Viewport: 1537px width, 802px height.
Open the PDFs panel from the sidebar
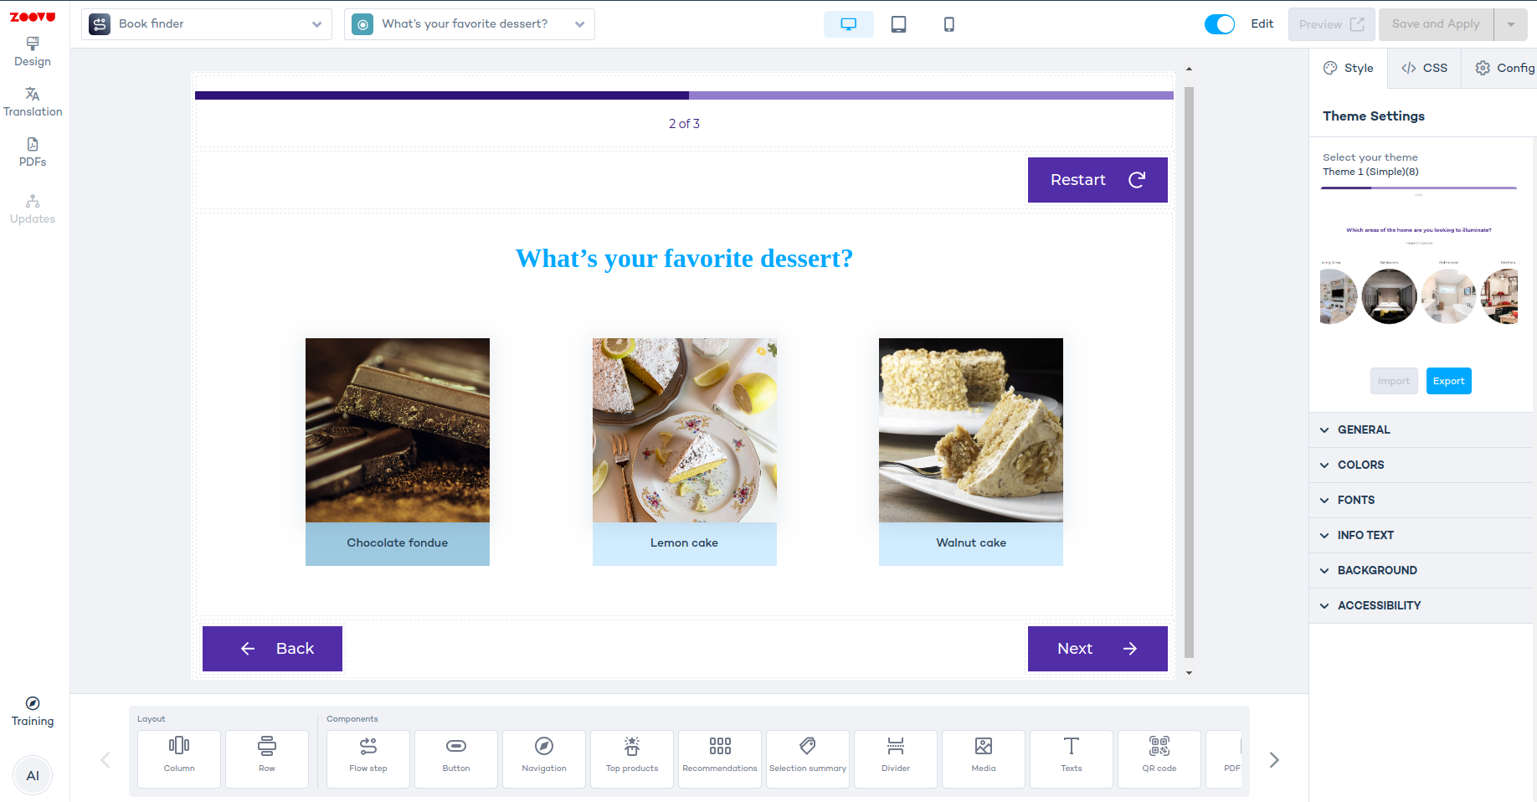click(32, 152)
